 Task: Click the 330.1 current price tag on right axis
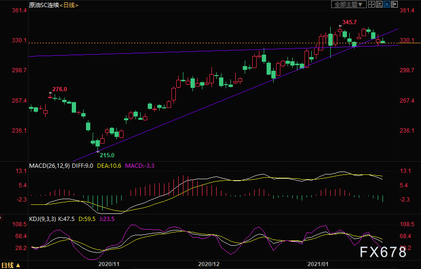click(x=407, y=40)
